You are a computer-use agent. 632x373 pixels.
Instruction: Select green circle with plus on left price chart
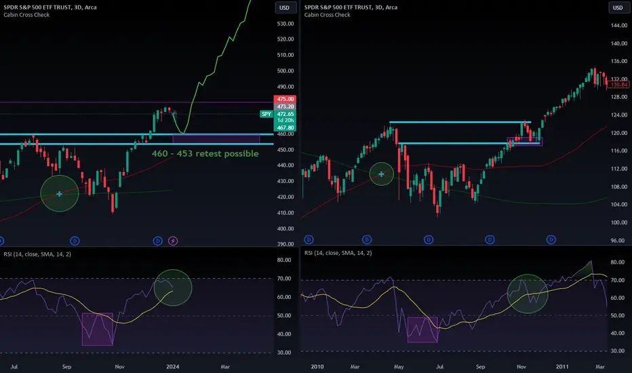[x=59, y=193]
